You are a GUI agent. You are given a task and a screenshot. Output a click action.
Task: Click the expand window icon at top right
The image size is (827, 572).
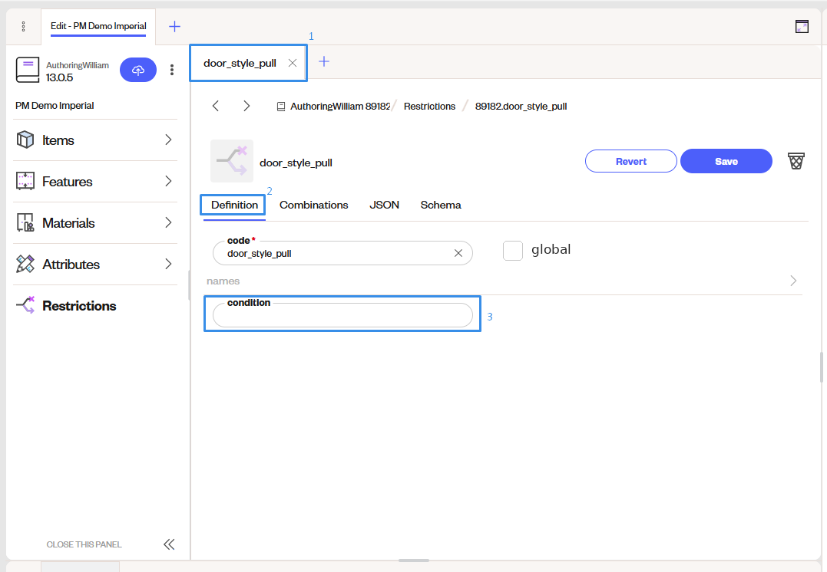[x=802, y=26]
